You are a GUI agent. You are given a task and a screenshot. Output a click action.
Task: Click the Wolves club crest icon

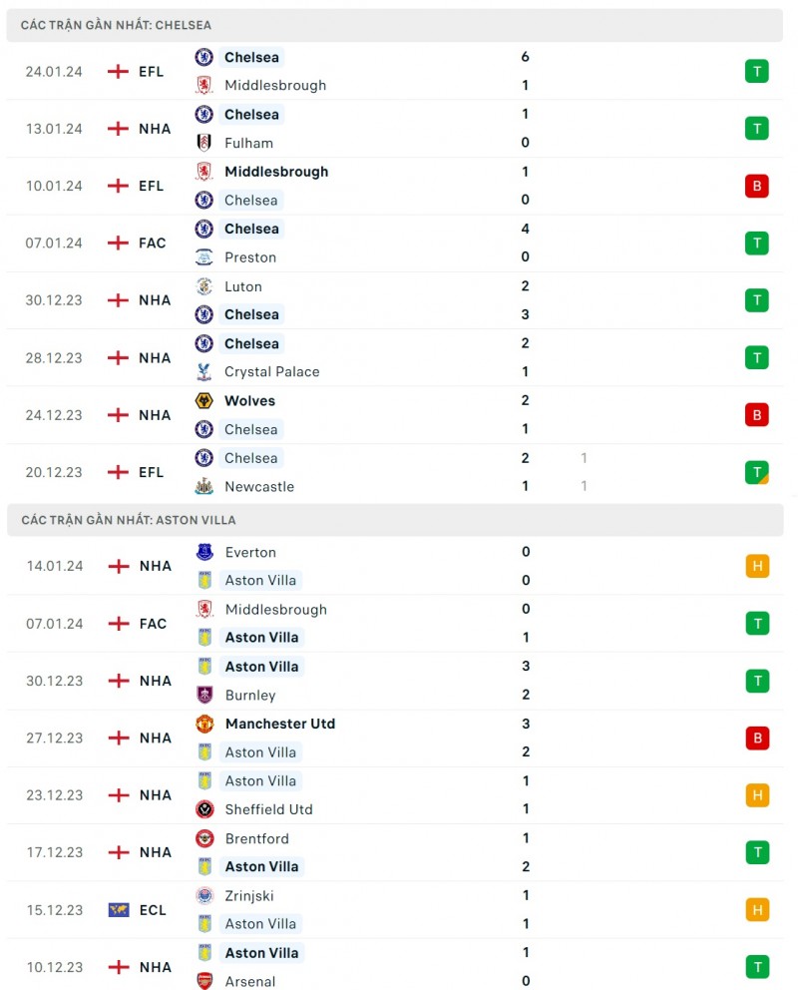point(204,401)
